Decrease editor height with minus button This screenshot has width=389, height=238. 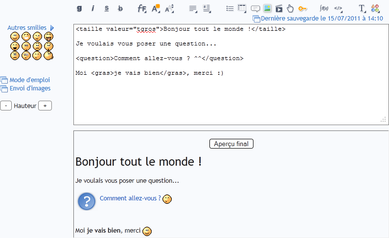[x=6, y=106]
